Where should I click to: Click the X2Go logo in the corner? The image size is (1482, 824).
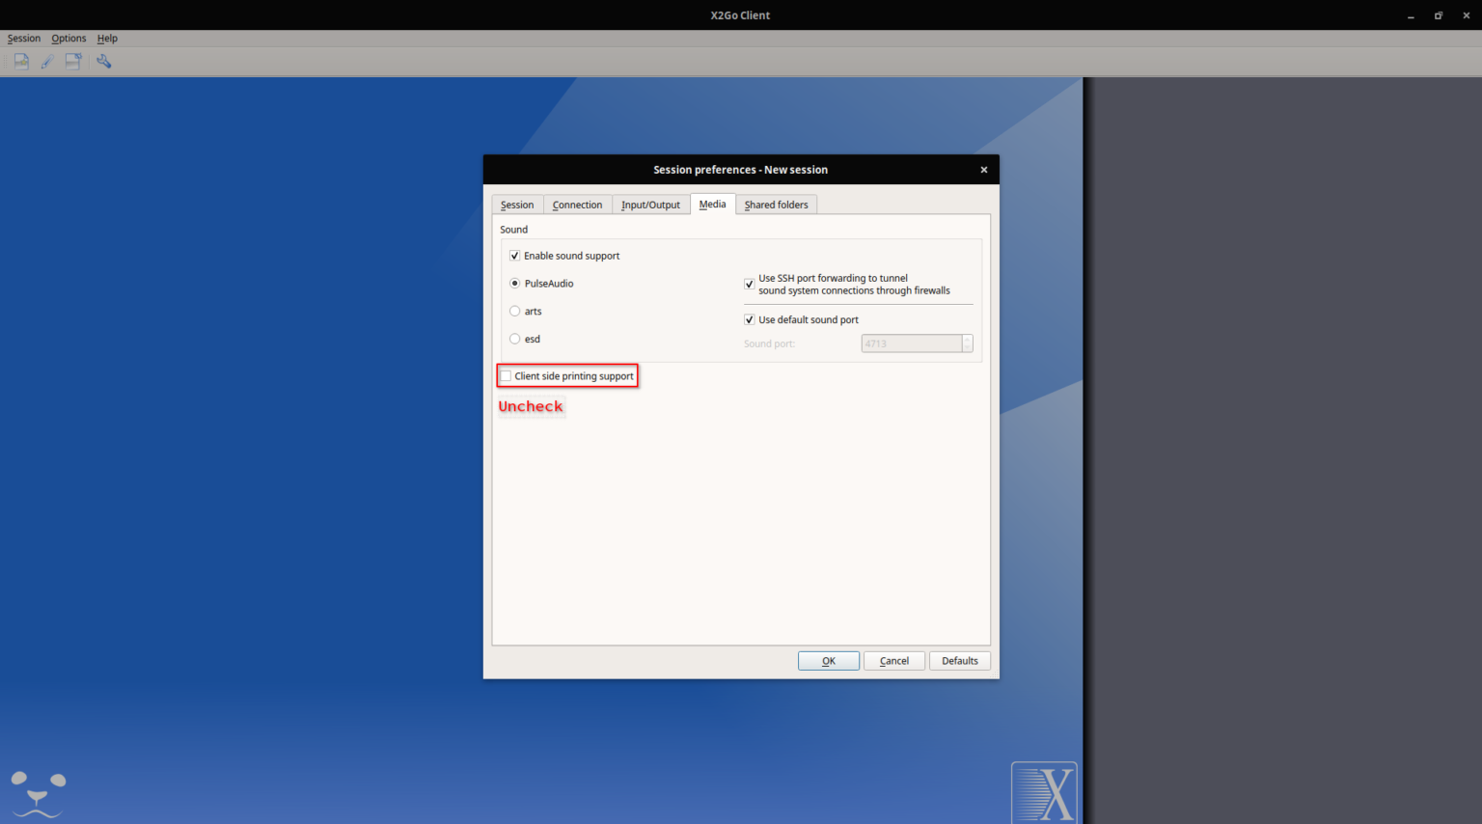(1044, 792)
